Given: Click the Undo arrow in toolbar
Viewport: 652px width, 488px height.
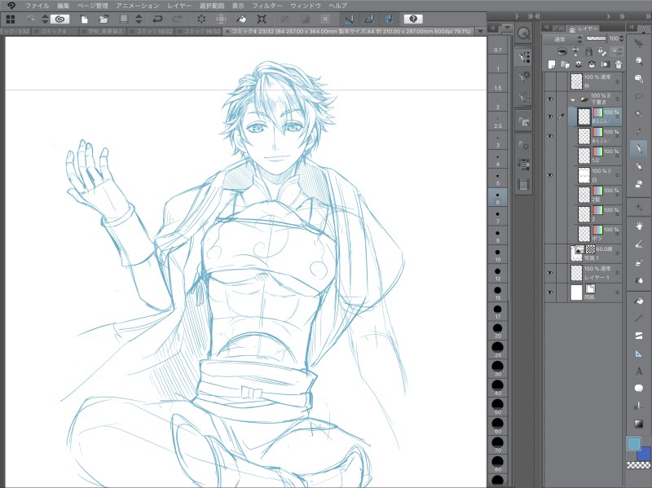Looking at the screenshot, I should 157,19.
